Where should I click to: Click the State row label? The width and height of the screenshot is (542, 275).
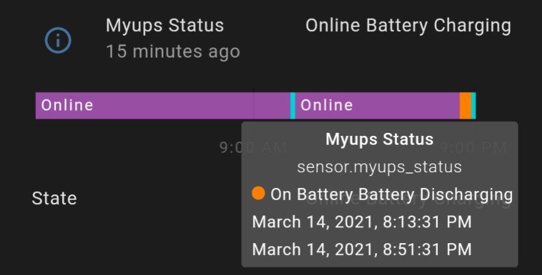pos(55,199)
